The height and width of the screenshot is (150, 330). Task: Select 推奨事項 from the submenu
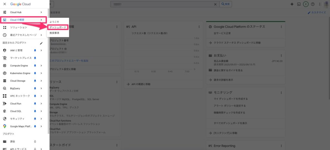click(54, 33)
